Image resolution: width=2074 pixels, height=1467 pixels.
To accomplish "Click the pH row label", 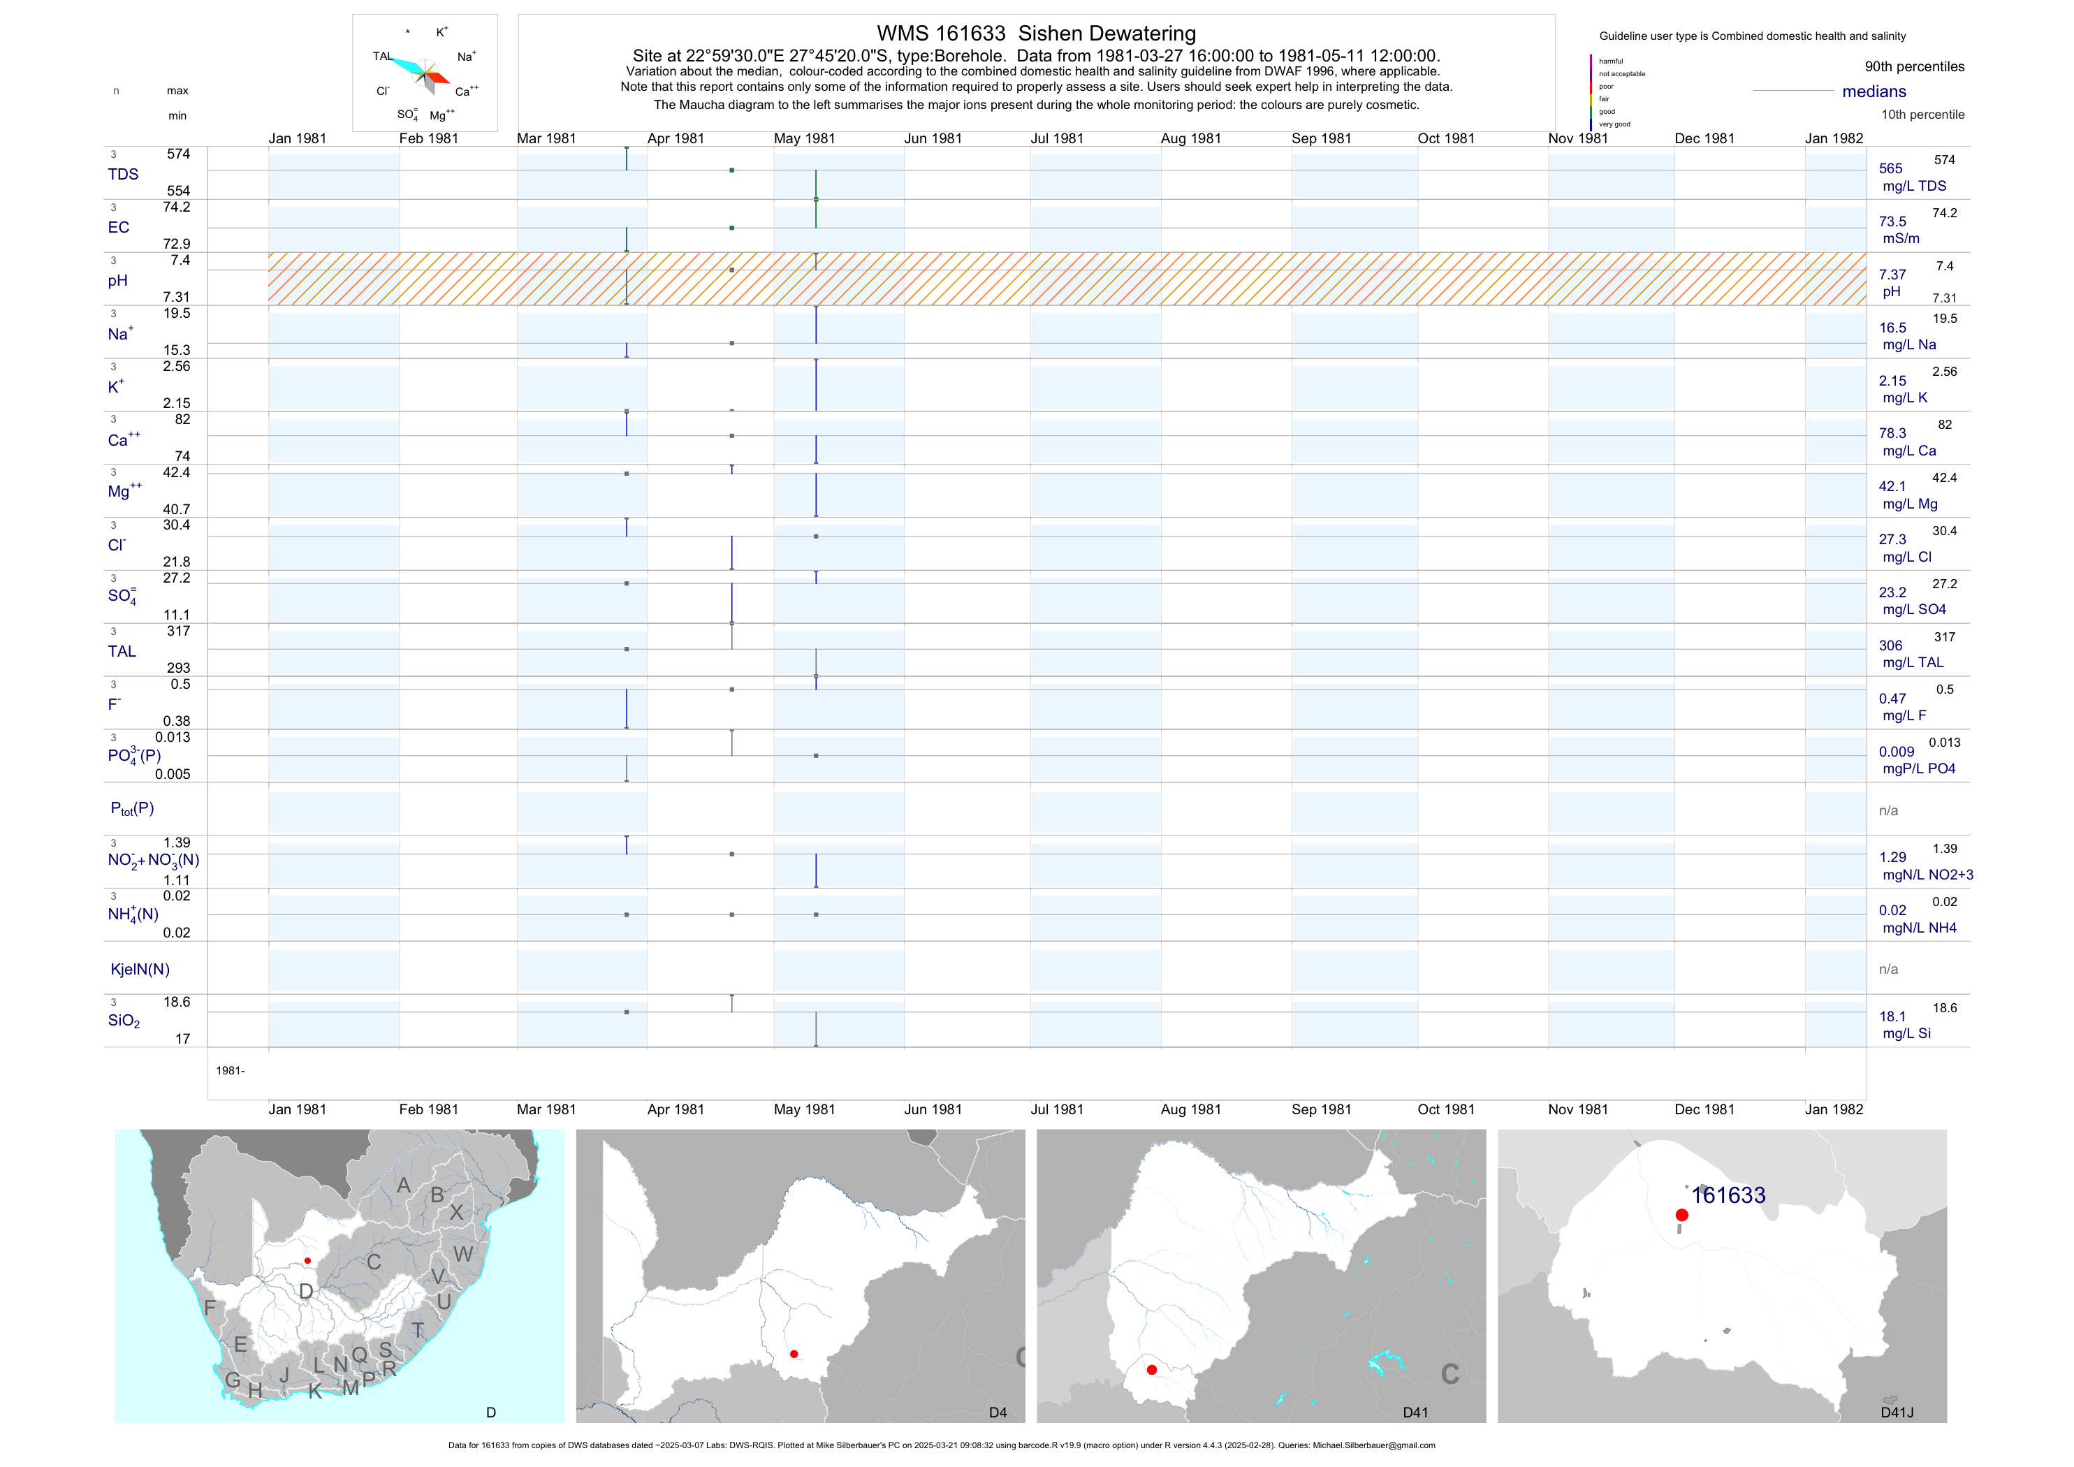I will coord(117,281).
